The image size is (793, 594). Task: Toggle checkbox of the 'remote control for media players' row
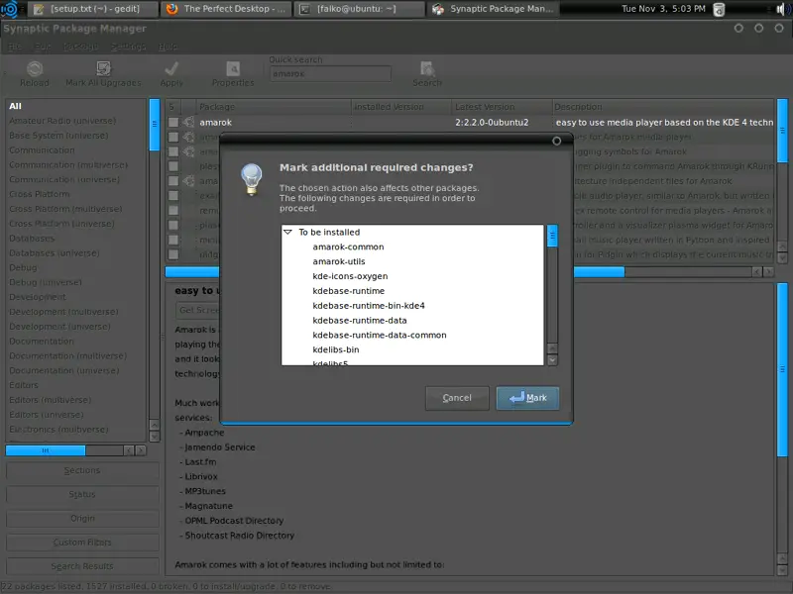[x=173, y=210]
